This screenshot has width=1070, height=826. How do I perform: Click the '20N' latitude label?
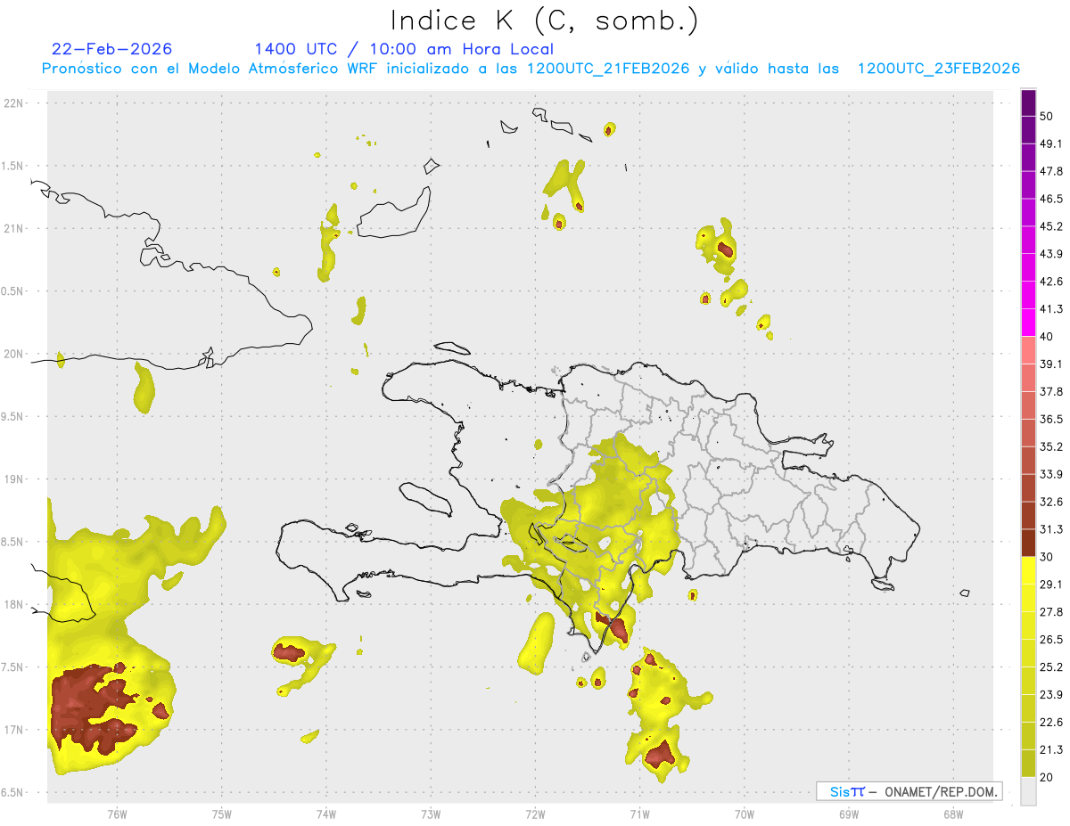[x=14, y=354]
